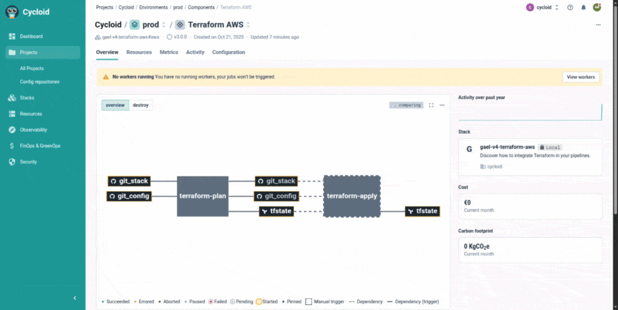
Task: Go to the Configuration tab
Action: pyautogui.click(x=228, y=52)
